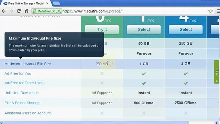Viewport: 220px width, 124px height.
Task: Click the Ad-Free for You feature
Action: point(18,73)
